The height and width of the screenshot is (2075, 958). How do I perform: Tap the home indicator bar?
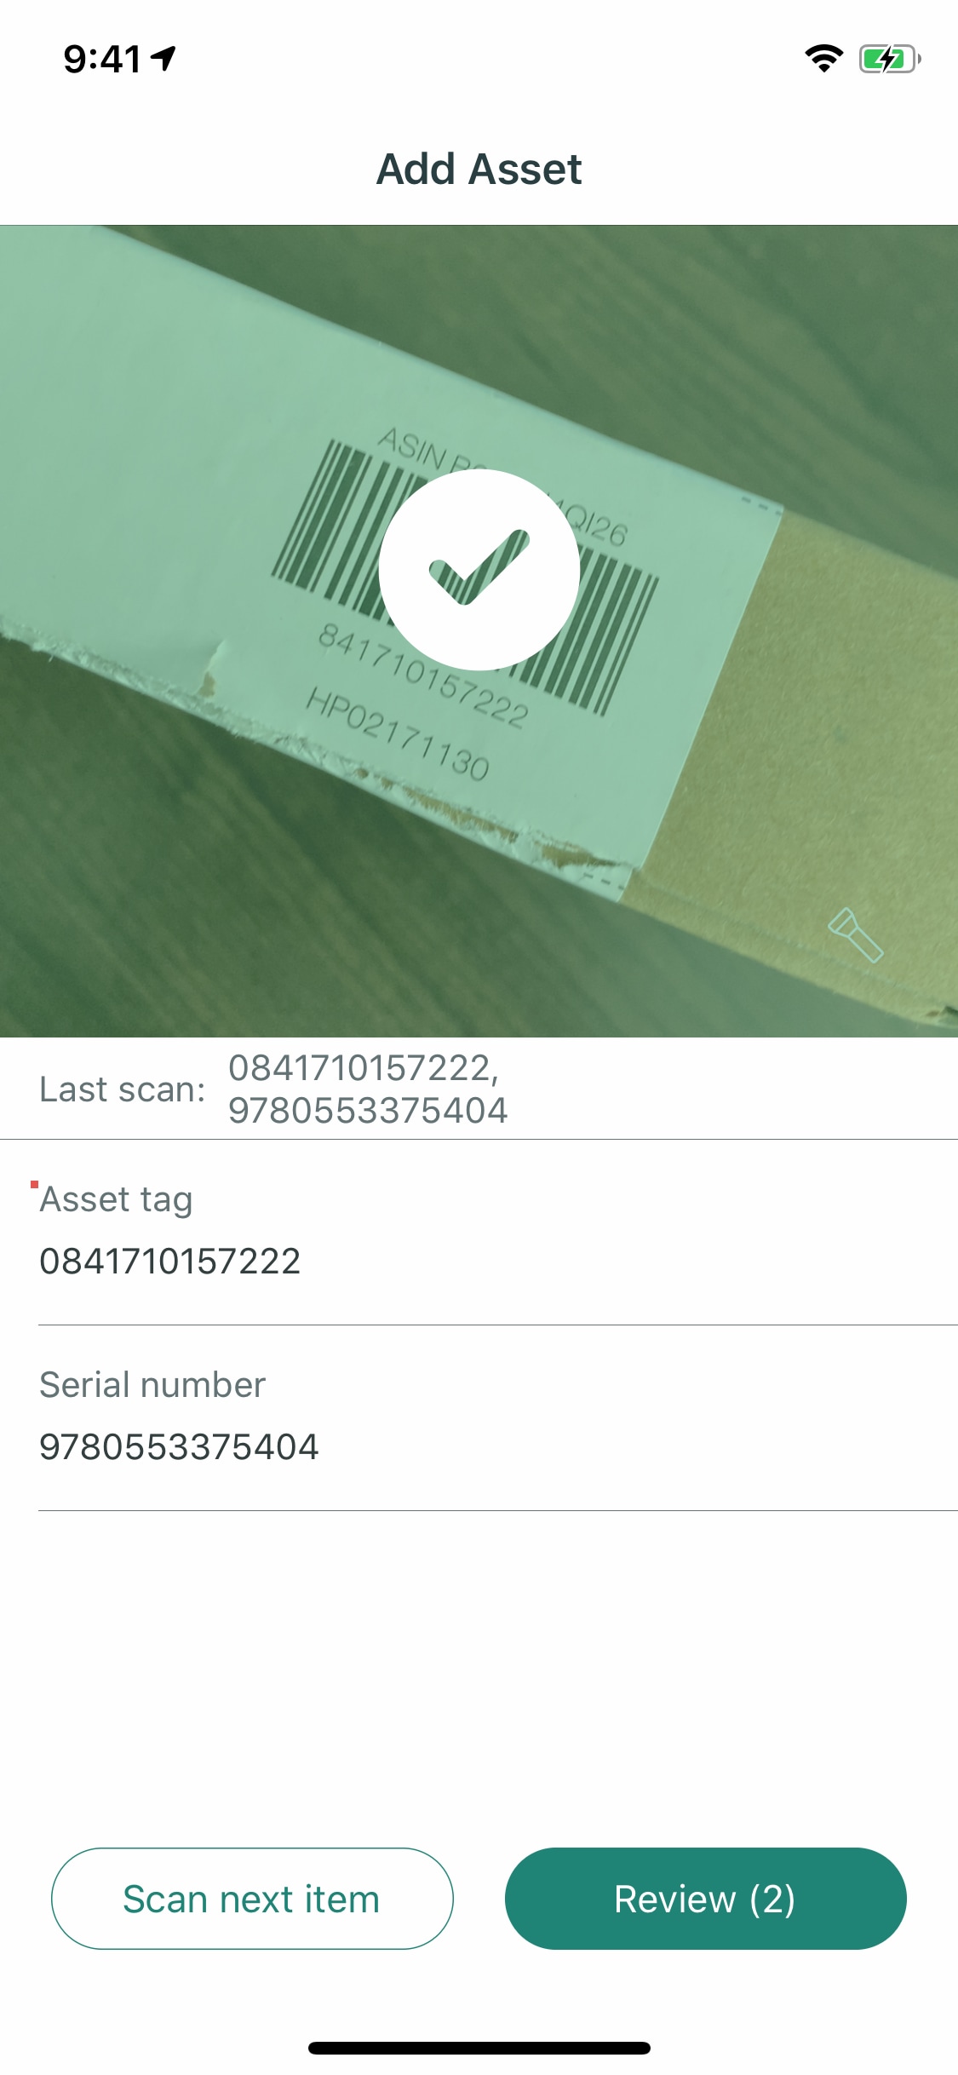click(x=479, y=2048)
